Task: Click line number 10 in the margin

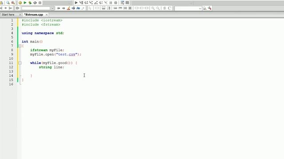Action: point(11,59)
